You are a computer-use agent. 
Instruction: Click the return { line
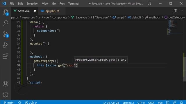[x=40, y=26]
